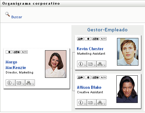Go up a level from Margo MacKenzie
The width and height of the screenshot is (145, 113).
coord(9,52)
